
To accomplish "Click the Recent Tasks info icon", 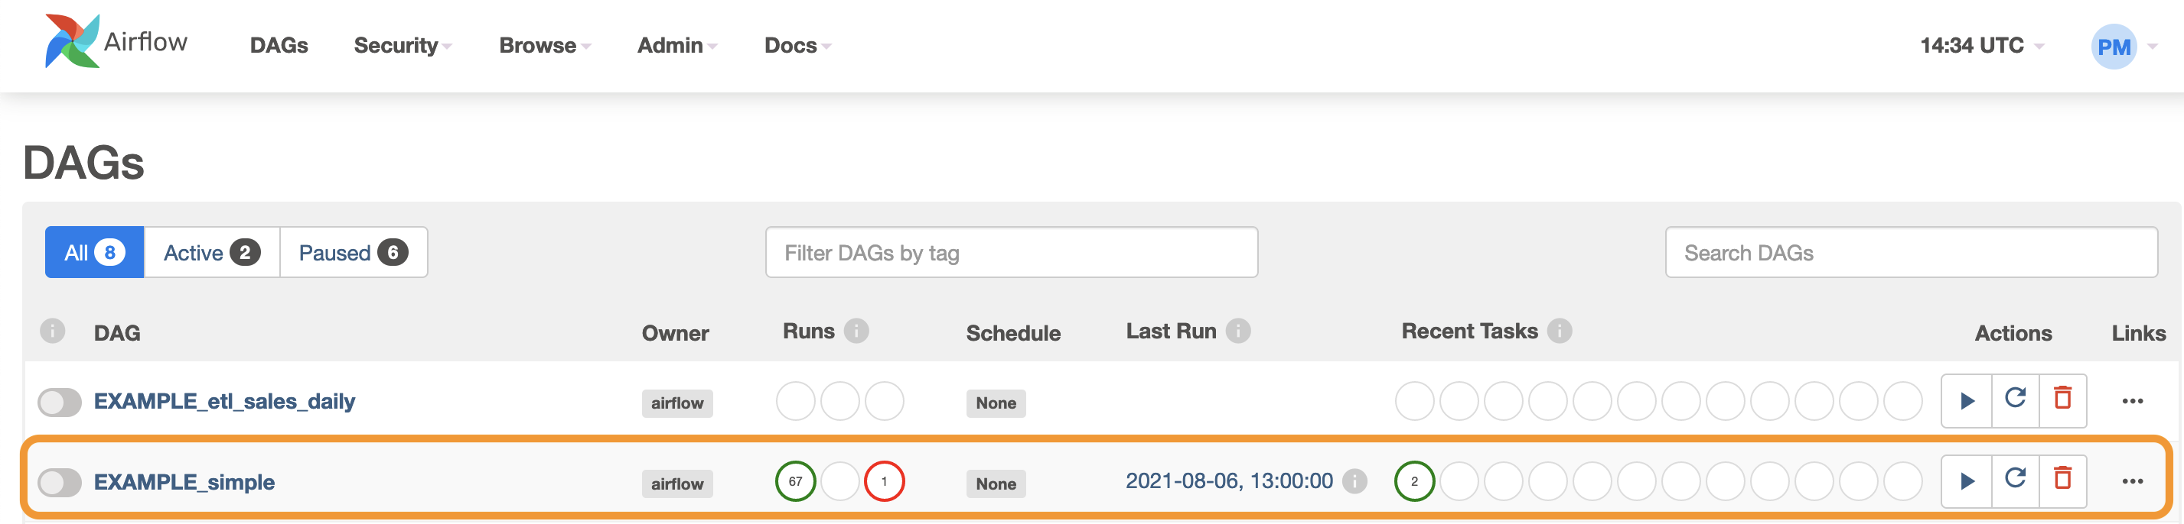I will [1559, 331].
